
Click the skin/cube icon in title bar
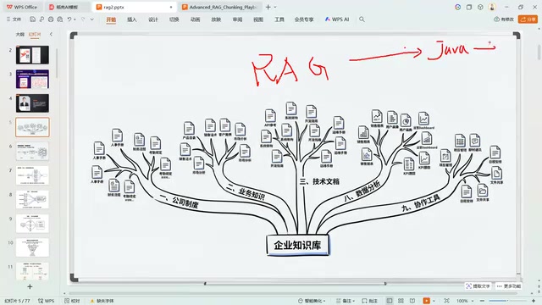(480, 7)
